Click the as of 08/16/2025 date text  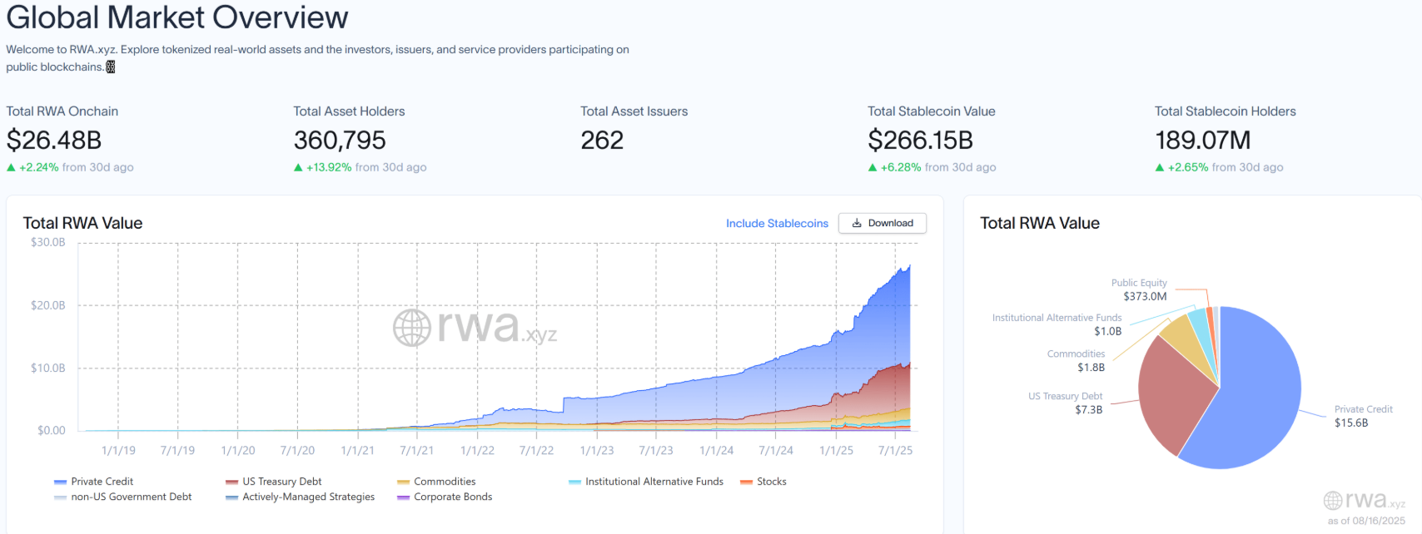pos(1366,521)
